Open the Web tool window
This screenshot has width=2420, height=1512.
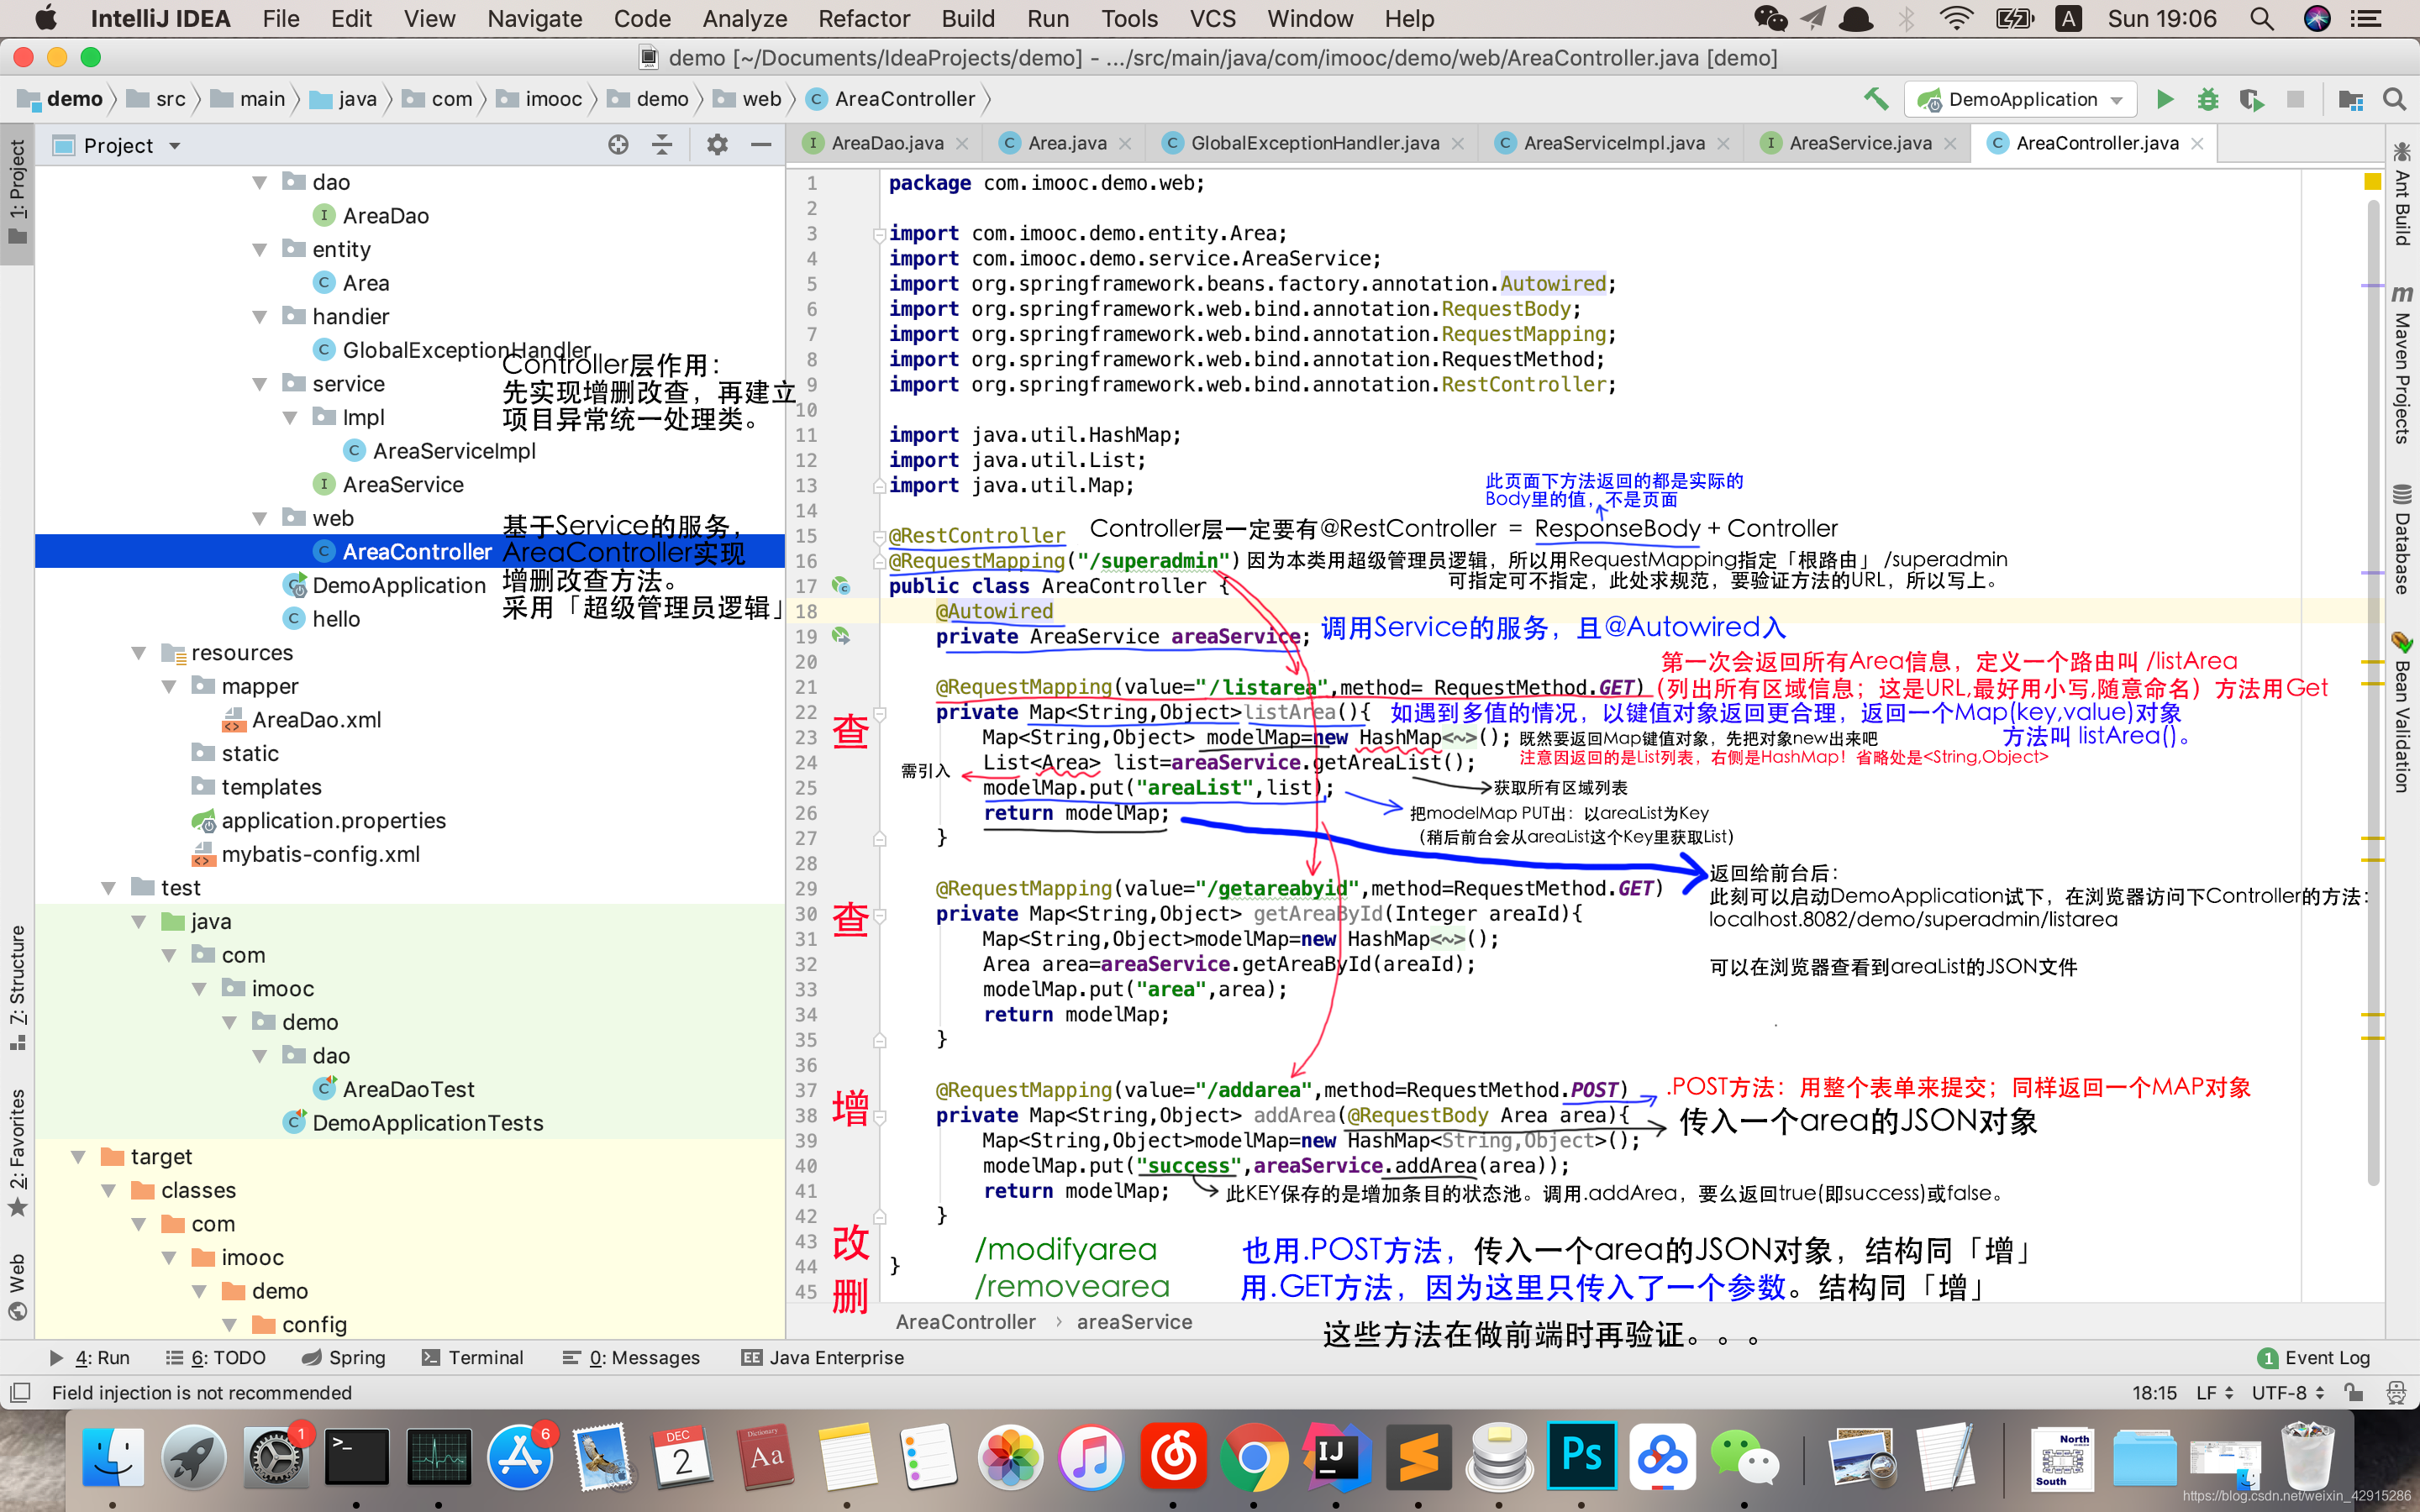pyautogui.click(x=17, y=1286)
